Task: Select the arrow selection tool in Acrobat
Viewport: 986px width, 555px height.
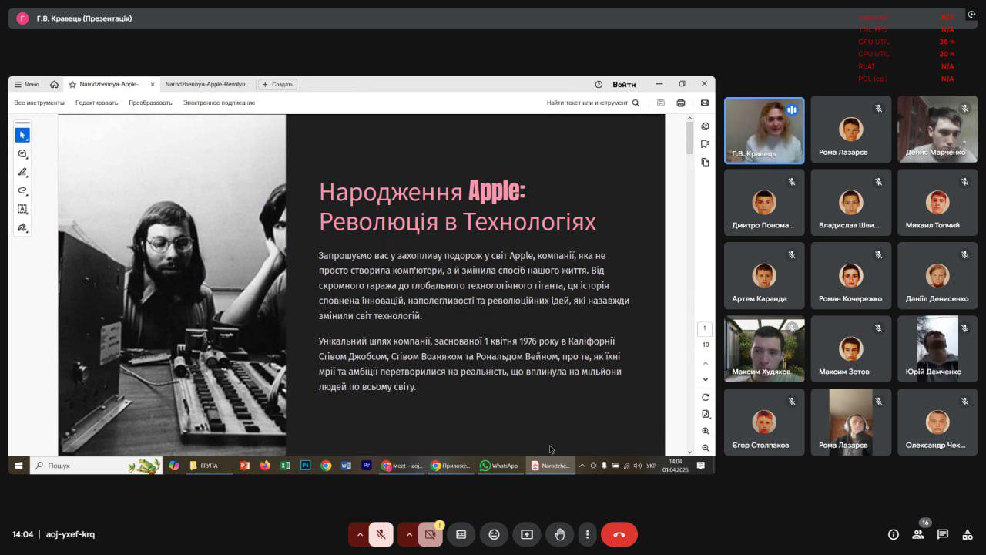Action: [x=22, y=135]
